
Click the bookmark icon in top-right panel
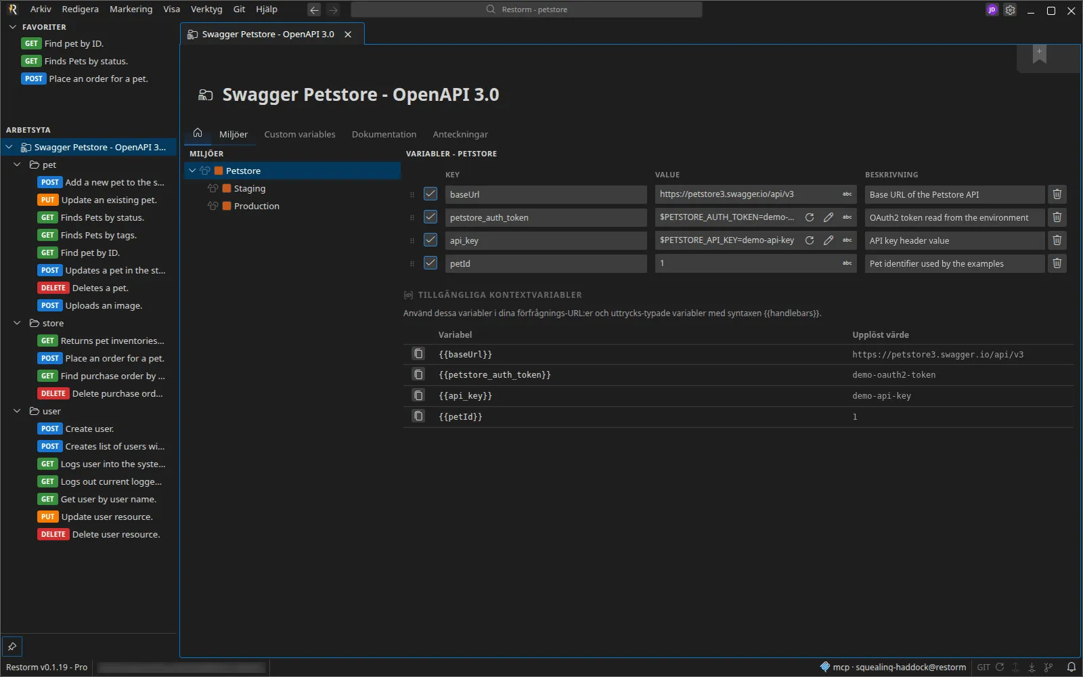click(1040, 55)
